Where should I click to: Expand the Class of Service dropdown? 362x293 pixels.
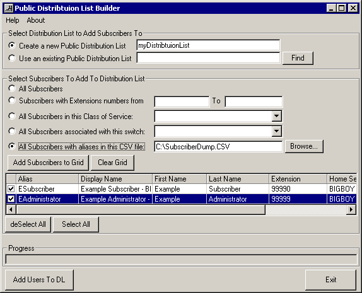(x=276, y=116)
